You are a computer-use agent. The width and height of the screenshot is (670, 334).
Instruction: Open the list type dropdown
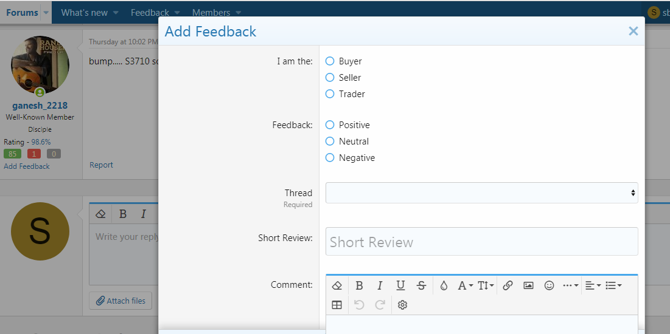[613, 285]
